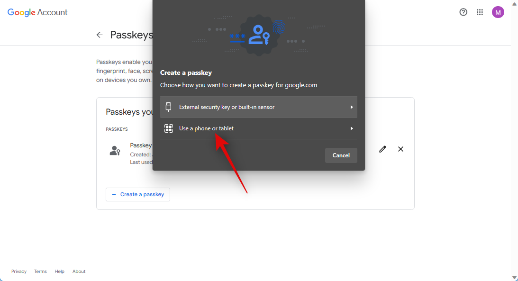The height and width of the screenshot is (281, 518).
Task: Click the Passkeys page title
Action: pyautogui.click(x=131, y=35)
